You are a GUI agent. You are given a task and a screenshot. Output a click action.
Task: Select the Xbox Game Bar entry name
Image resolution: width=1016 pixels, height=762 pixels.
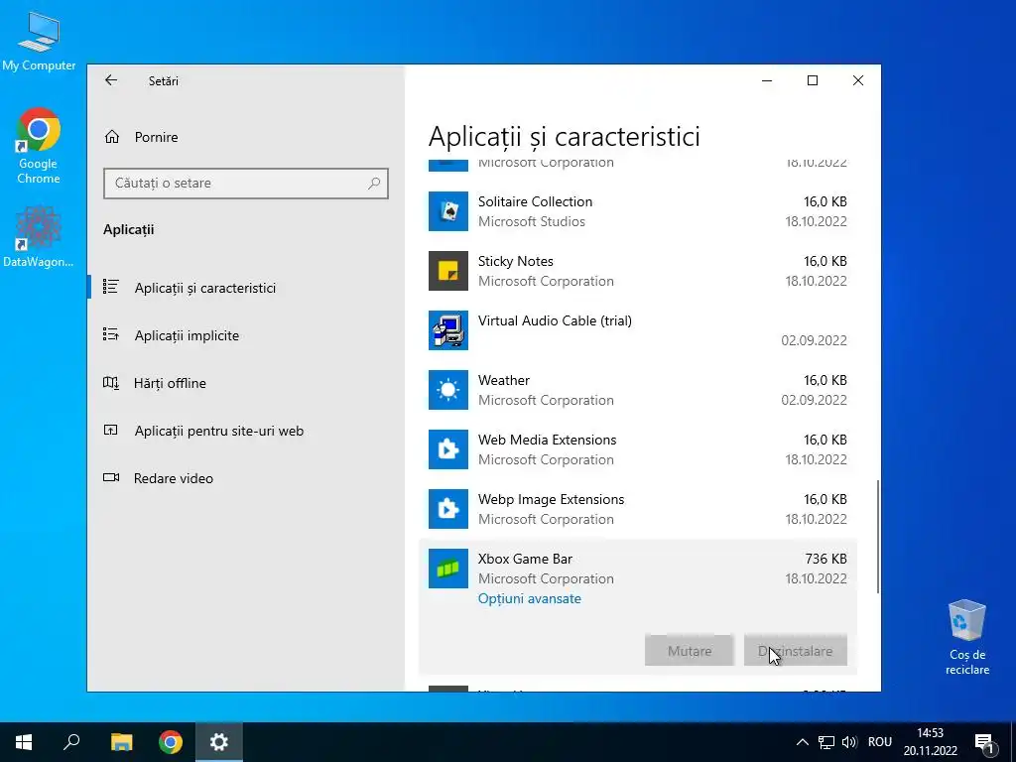pos(525,559)
